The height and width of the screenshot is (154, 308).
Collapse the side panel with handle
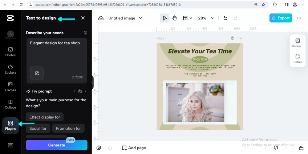click(92, 83)
